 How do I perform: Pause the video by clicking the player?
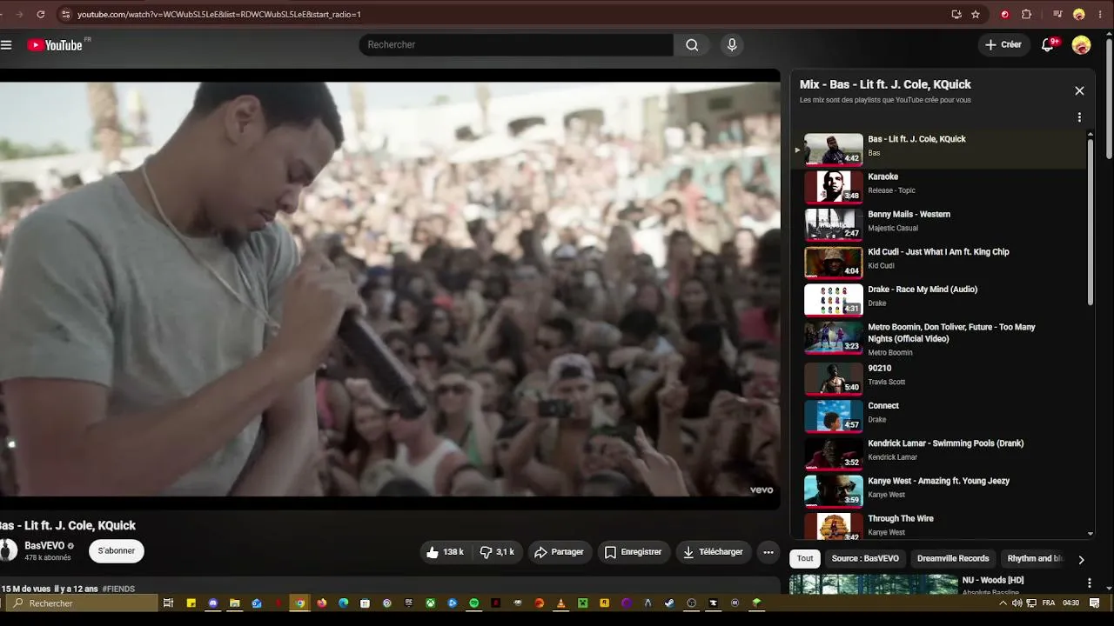tap(390, 289)
